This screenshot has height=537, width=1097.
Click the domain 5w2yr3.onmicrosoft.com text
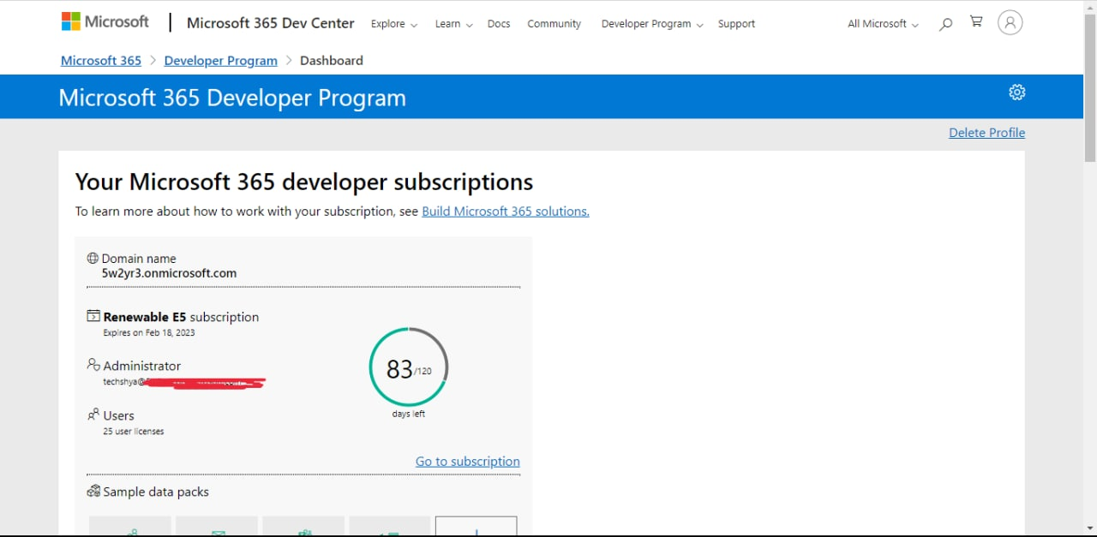point(169,273)
